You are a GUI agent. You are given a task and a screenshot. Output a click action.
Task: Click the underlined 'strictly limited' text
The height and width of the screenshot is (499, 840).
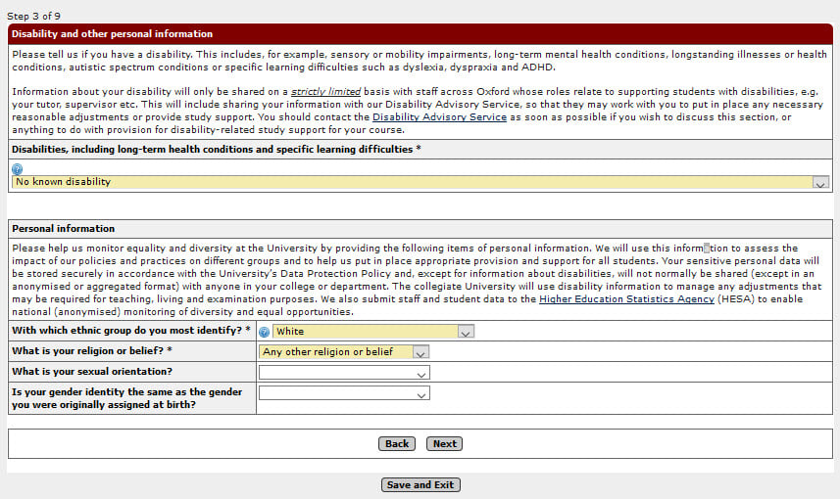tap(325, 92)
